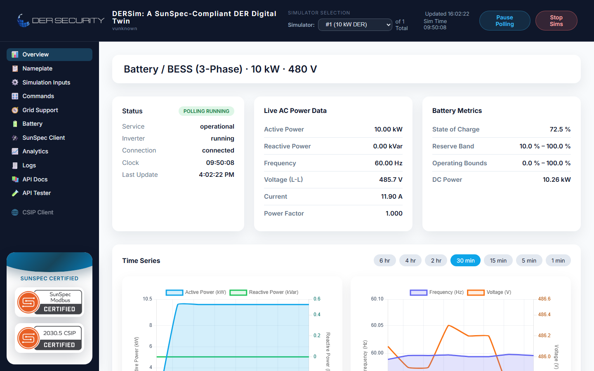Click the API Docs books icon

[15, 179]
